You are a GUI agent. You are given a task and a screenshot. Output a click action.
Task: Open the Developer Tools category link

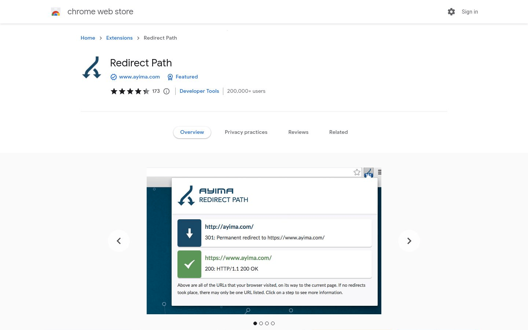(199, 91)
